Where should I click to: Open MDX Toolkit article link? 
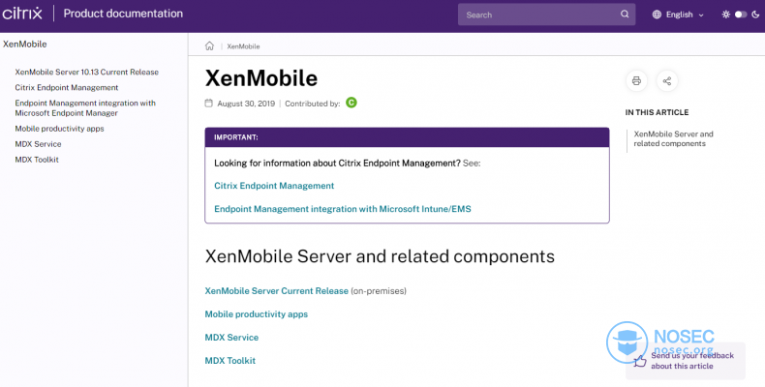pos(230,361)
